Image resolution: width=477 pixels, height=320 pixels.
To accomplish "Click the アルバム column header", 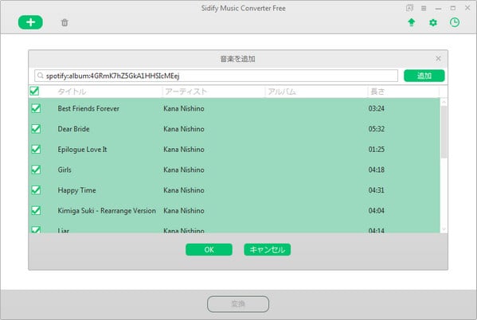I will coord(282,92).
